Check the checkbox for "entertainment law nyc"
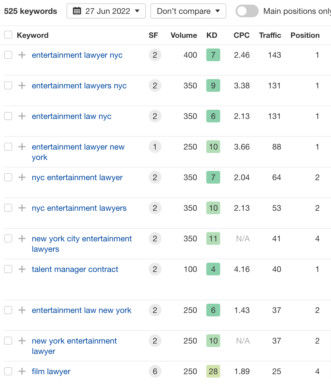The width and height of the screenshot is (331, 388). point(8,116)
